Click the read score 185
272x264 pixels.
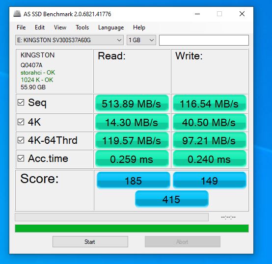133,180
